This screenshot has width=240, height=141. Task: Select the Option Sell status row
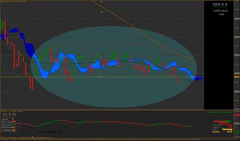[222, 127]
